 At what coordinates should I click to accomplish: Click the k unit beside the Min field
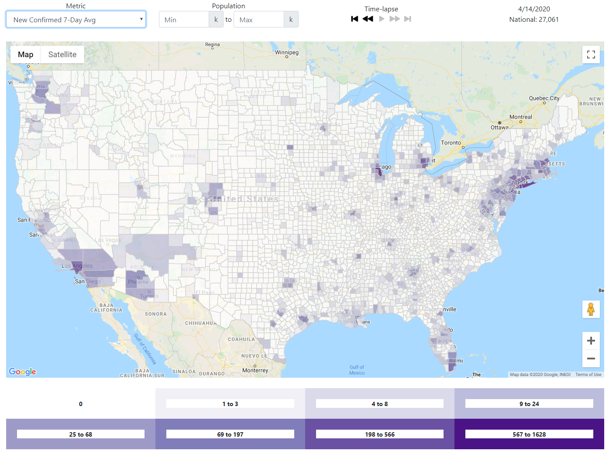click(216, 20)
